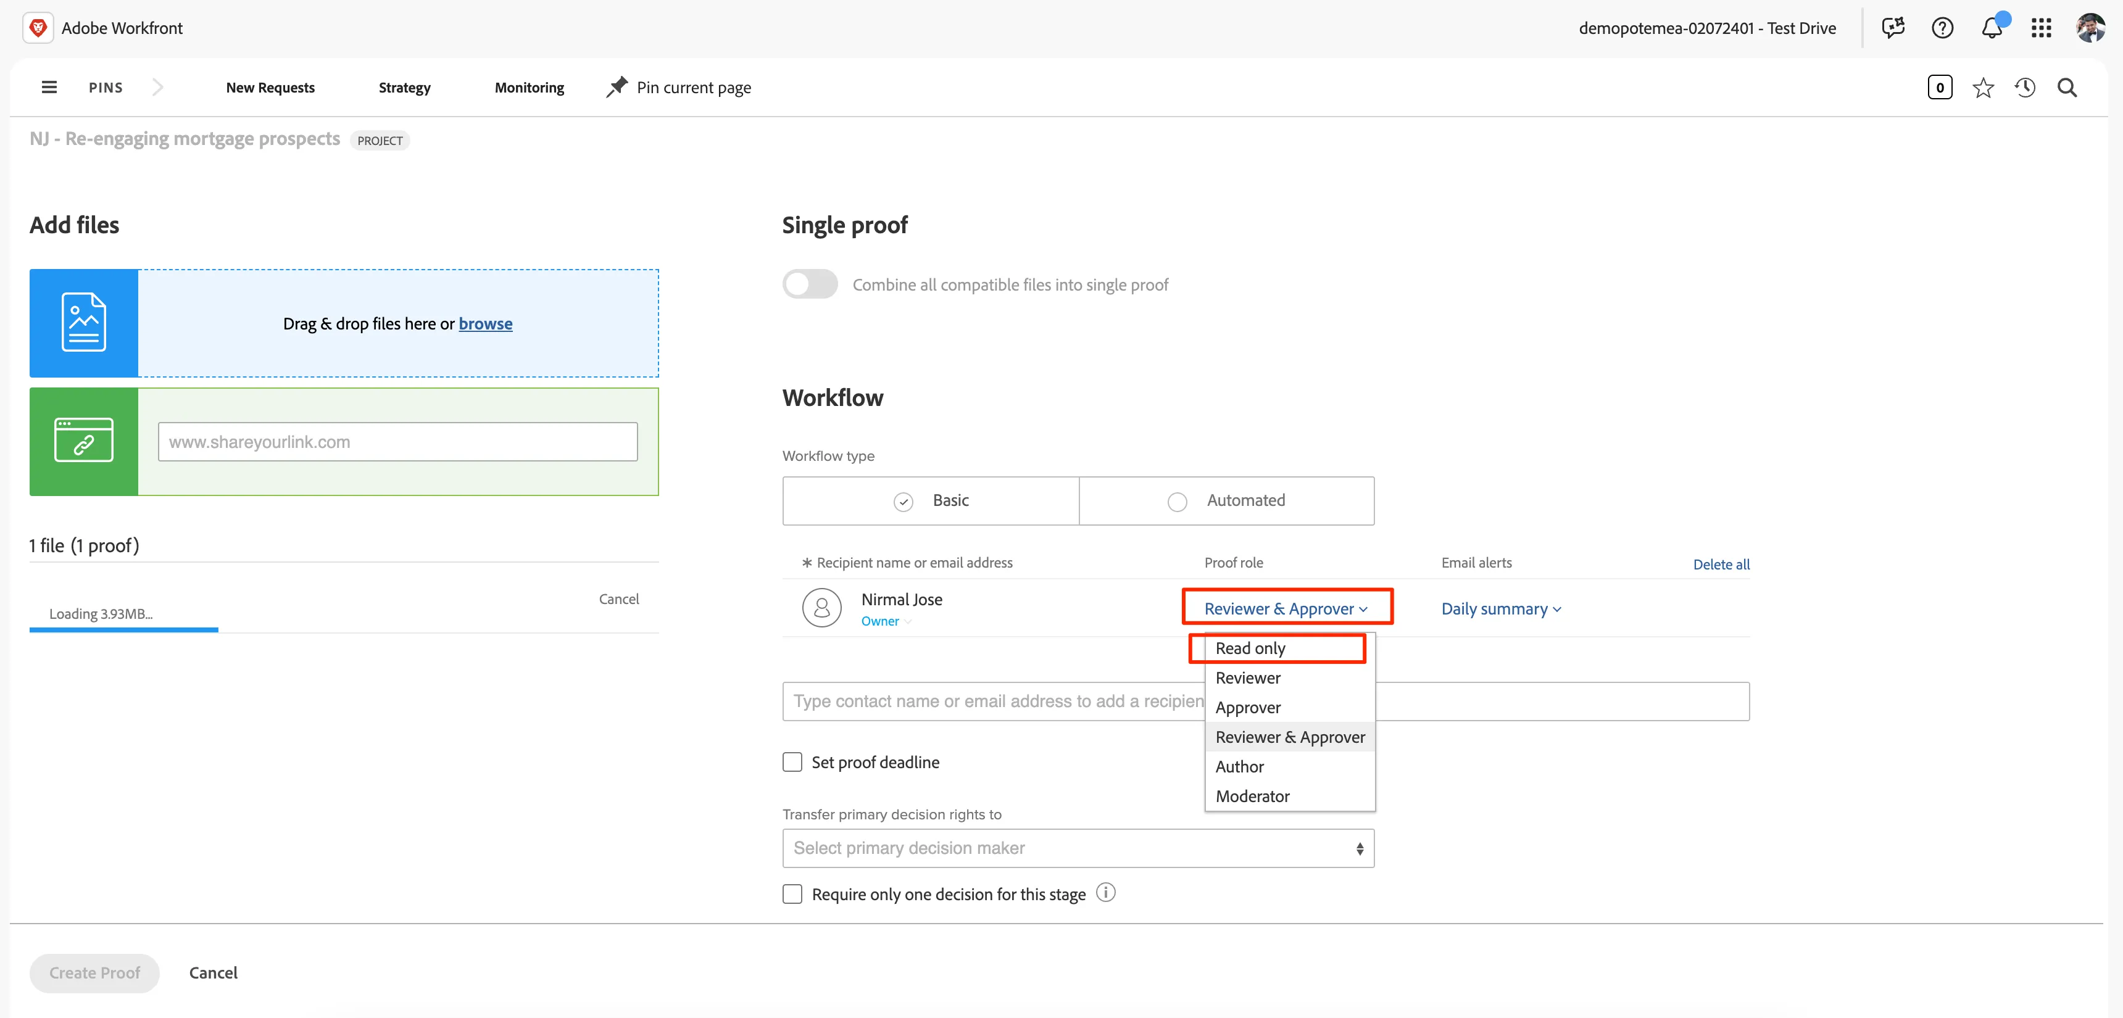Open the Monitoring pinned tab

tap(529, 88)
